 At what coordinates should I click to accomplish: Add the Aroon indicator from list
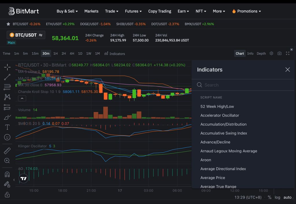tap(206, 160)
